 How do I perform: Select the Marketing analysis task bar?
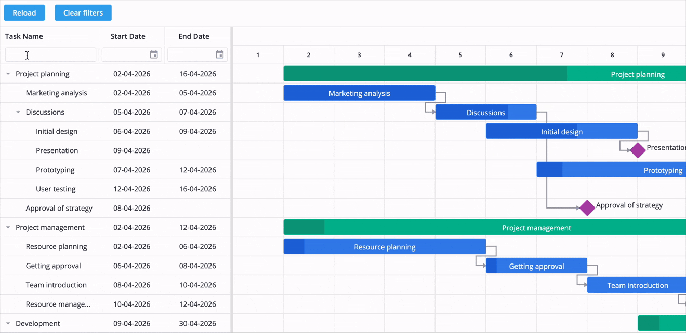[x=359, y=93]
